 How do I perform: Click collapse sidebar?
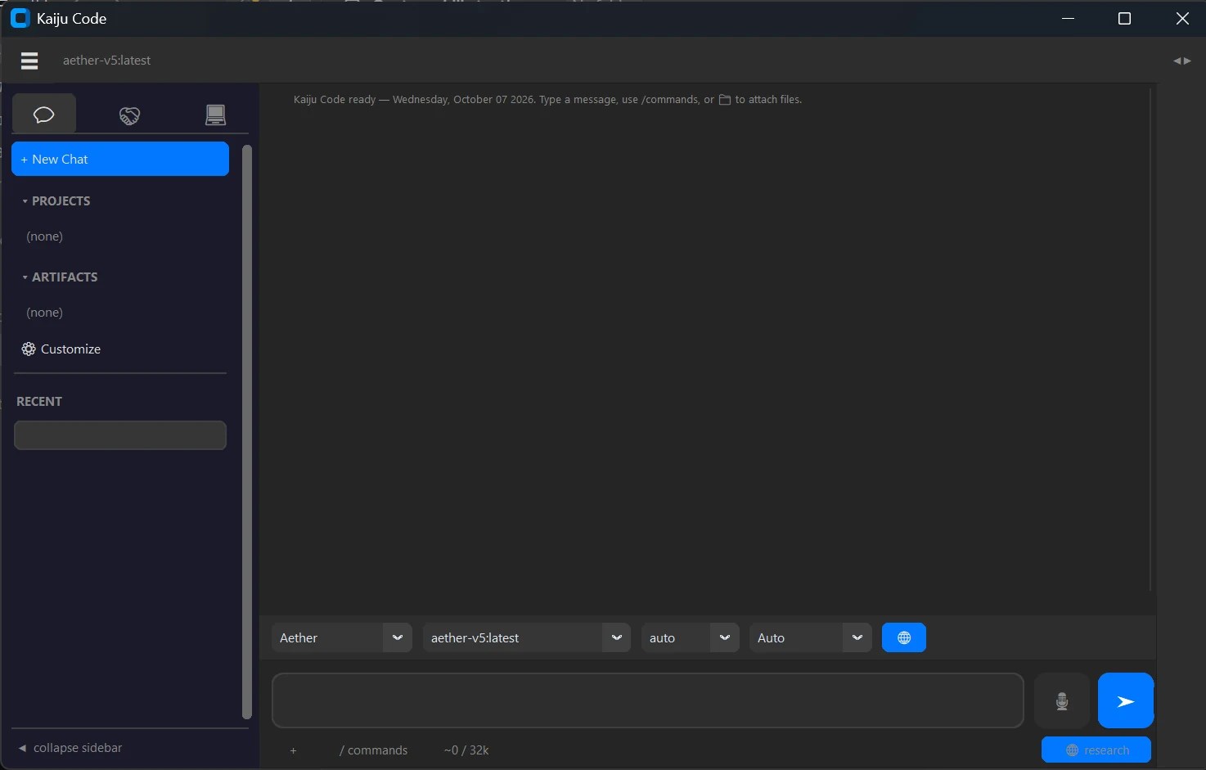coord(70,748)
